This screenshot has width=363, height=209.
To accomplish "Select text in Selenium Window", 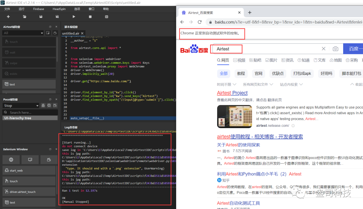I will (x=29, y=202).
